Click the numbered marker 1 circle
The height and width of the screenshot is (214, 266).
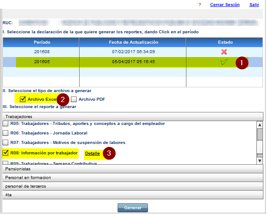(x=242, y=63)
